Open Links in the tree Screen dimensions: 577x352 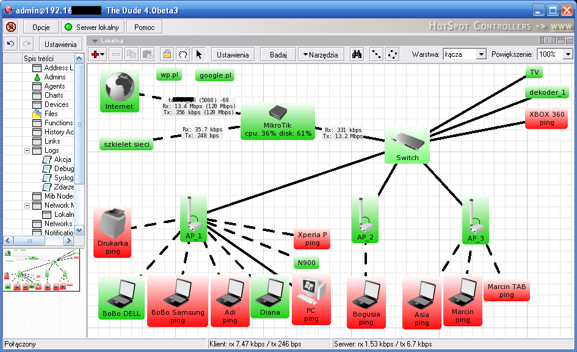pos(53,141)
